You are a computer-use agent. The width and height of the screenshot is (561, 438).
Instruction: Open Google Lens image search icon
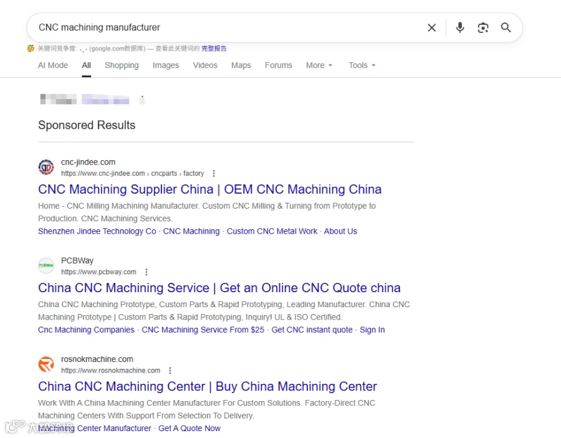[x=483, y=27]
